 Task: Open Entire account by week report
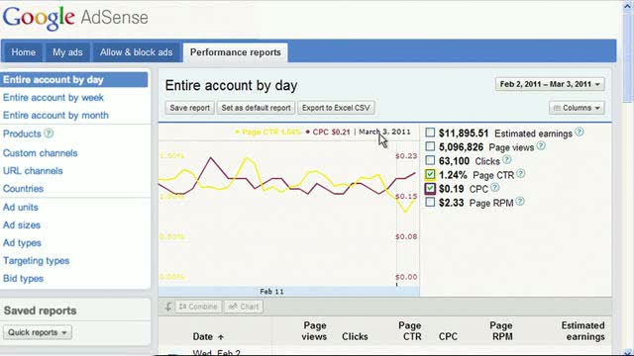point(53,98)
